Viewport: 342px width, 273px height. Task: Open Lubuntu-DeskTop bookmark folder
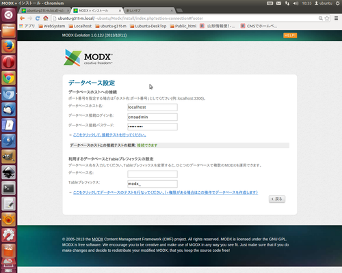pos(148,26)
